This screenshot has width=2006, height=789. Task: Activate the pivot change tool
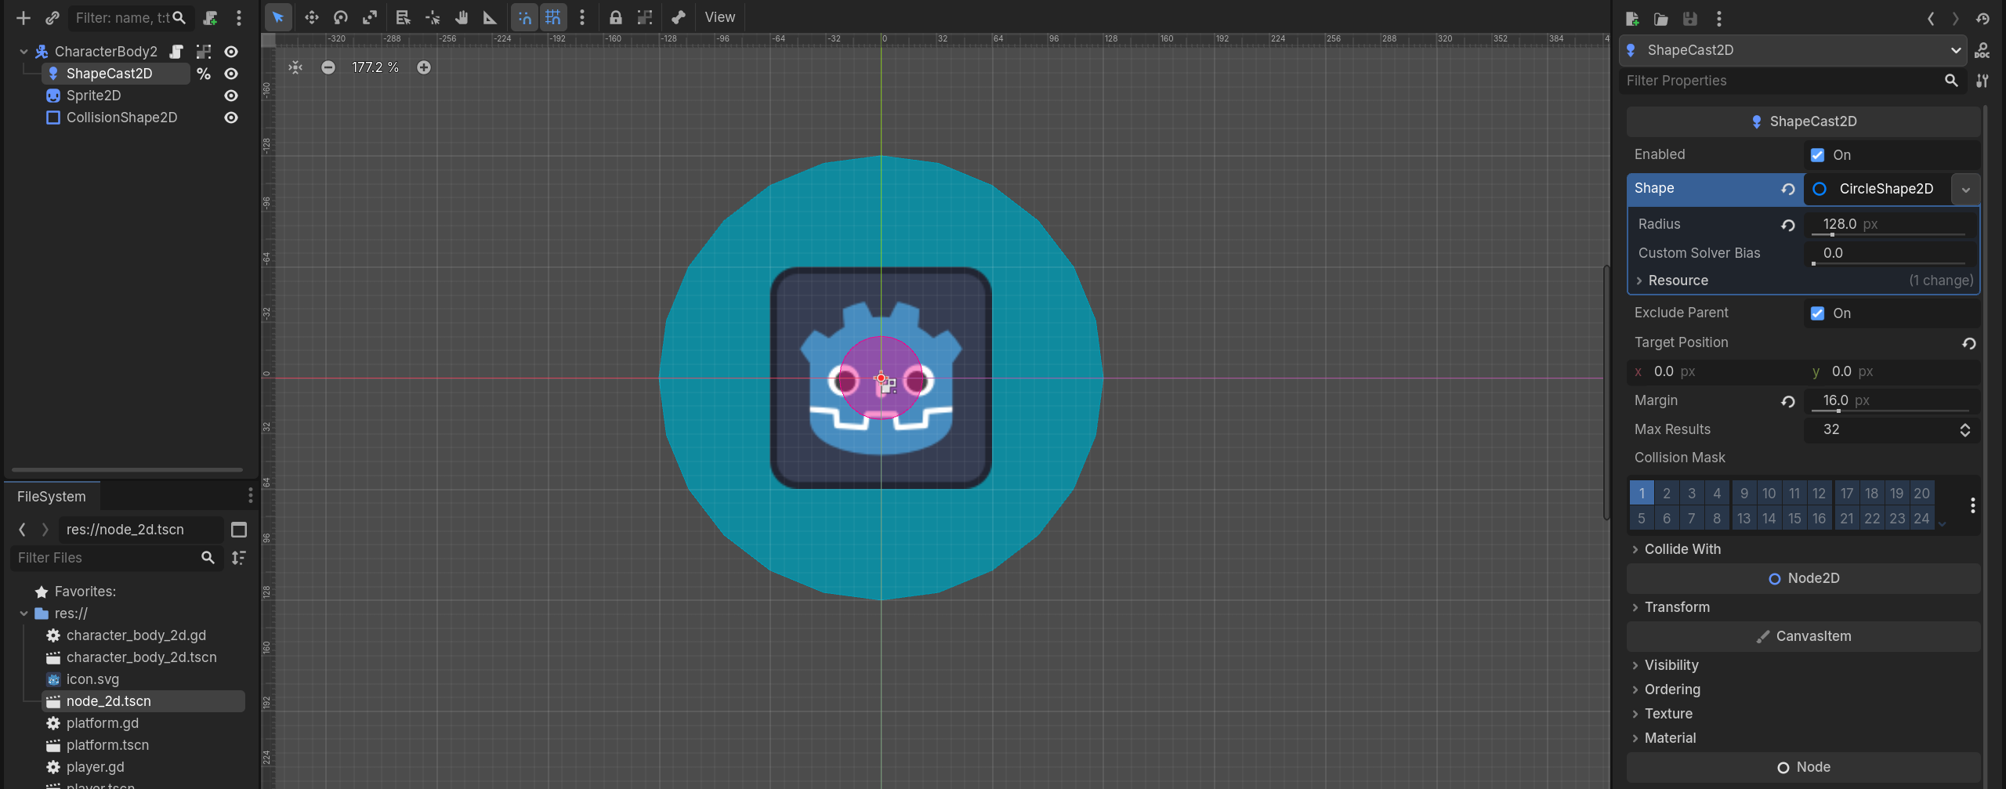tap(433, 17)
